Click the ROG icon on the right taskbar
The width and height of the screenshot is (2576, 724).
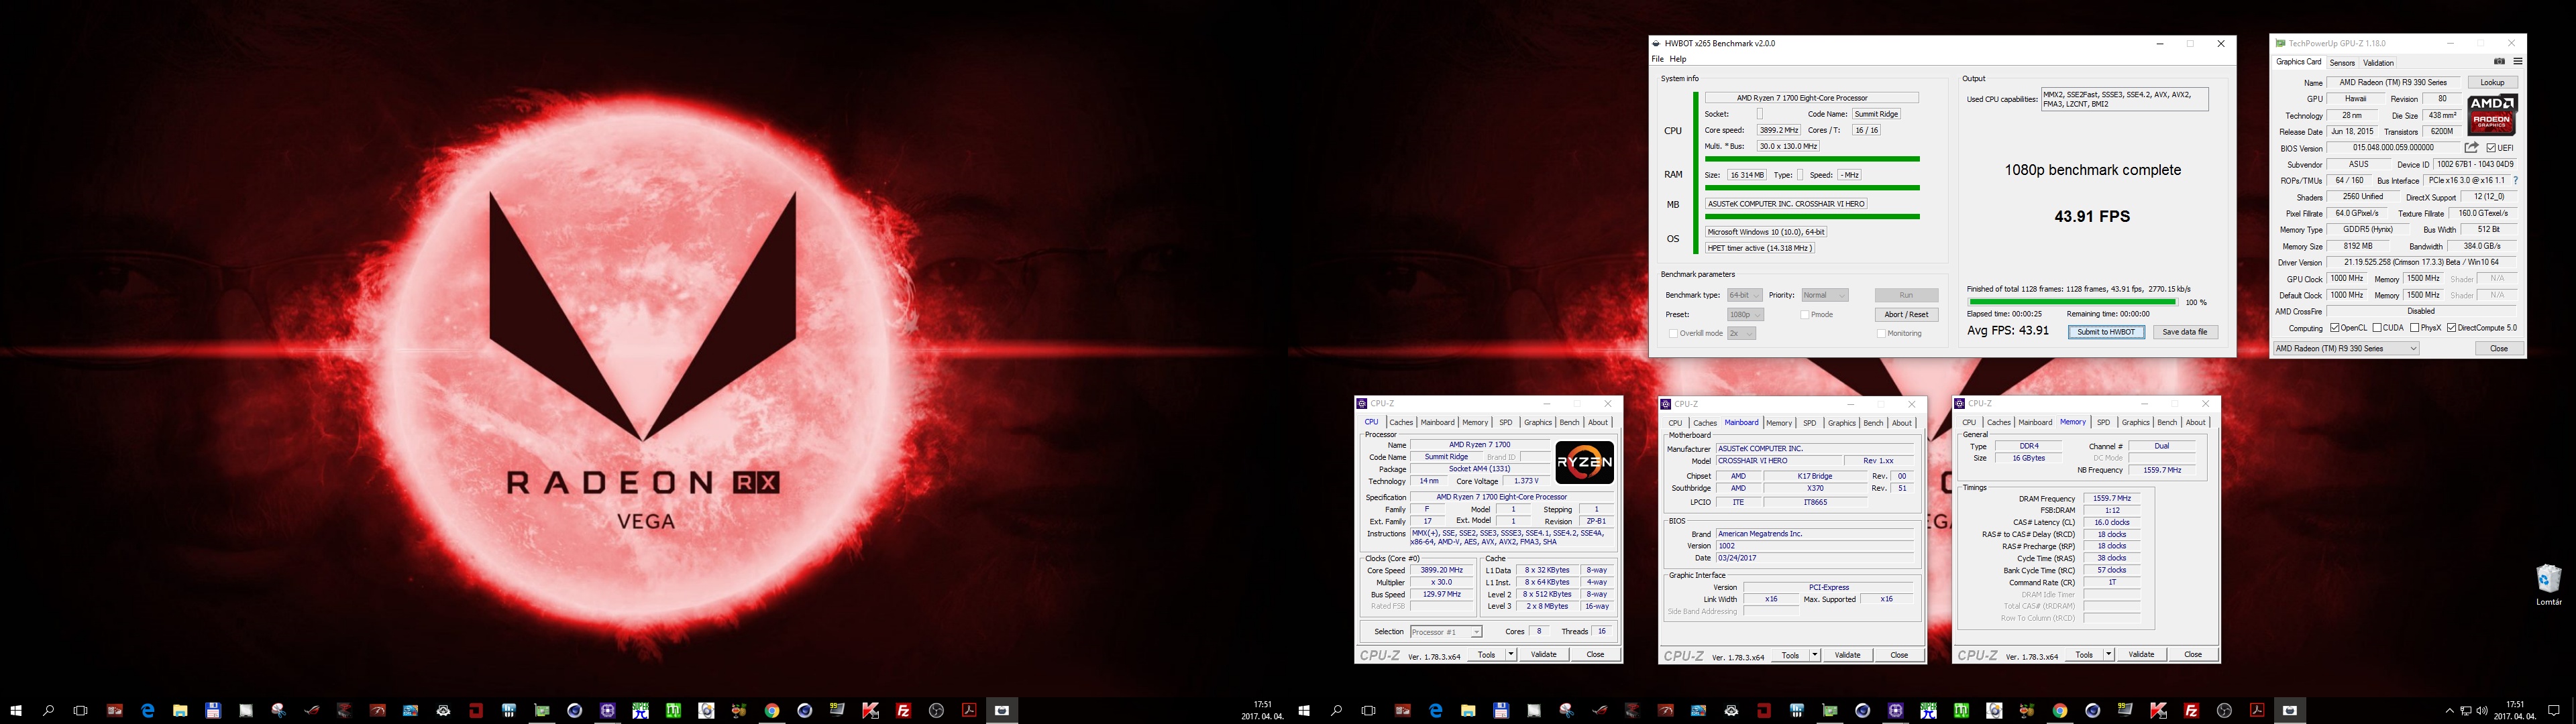(1600, 710)
